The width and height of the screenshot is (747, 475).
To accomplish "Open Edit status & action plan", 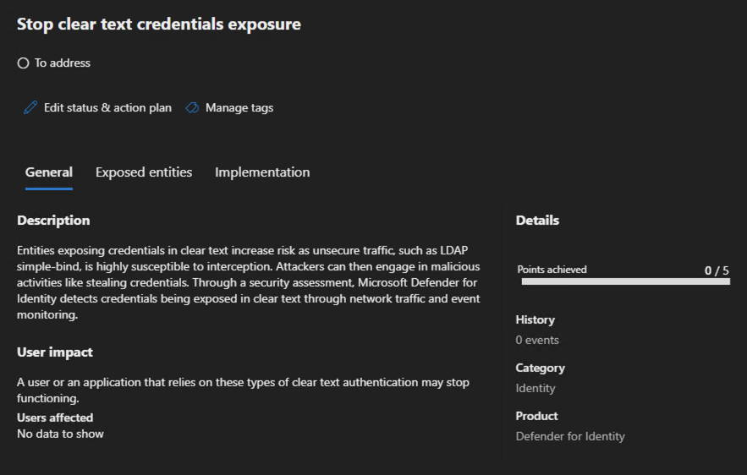I will (107, 108).
